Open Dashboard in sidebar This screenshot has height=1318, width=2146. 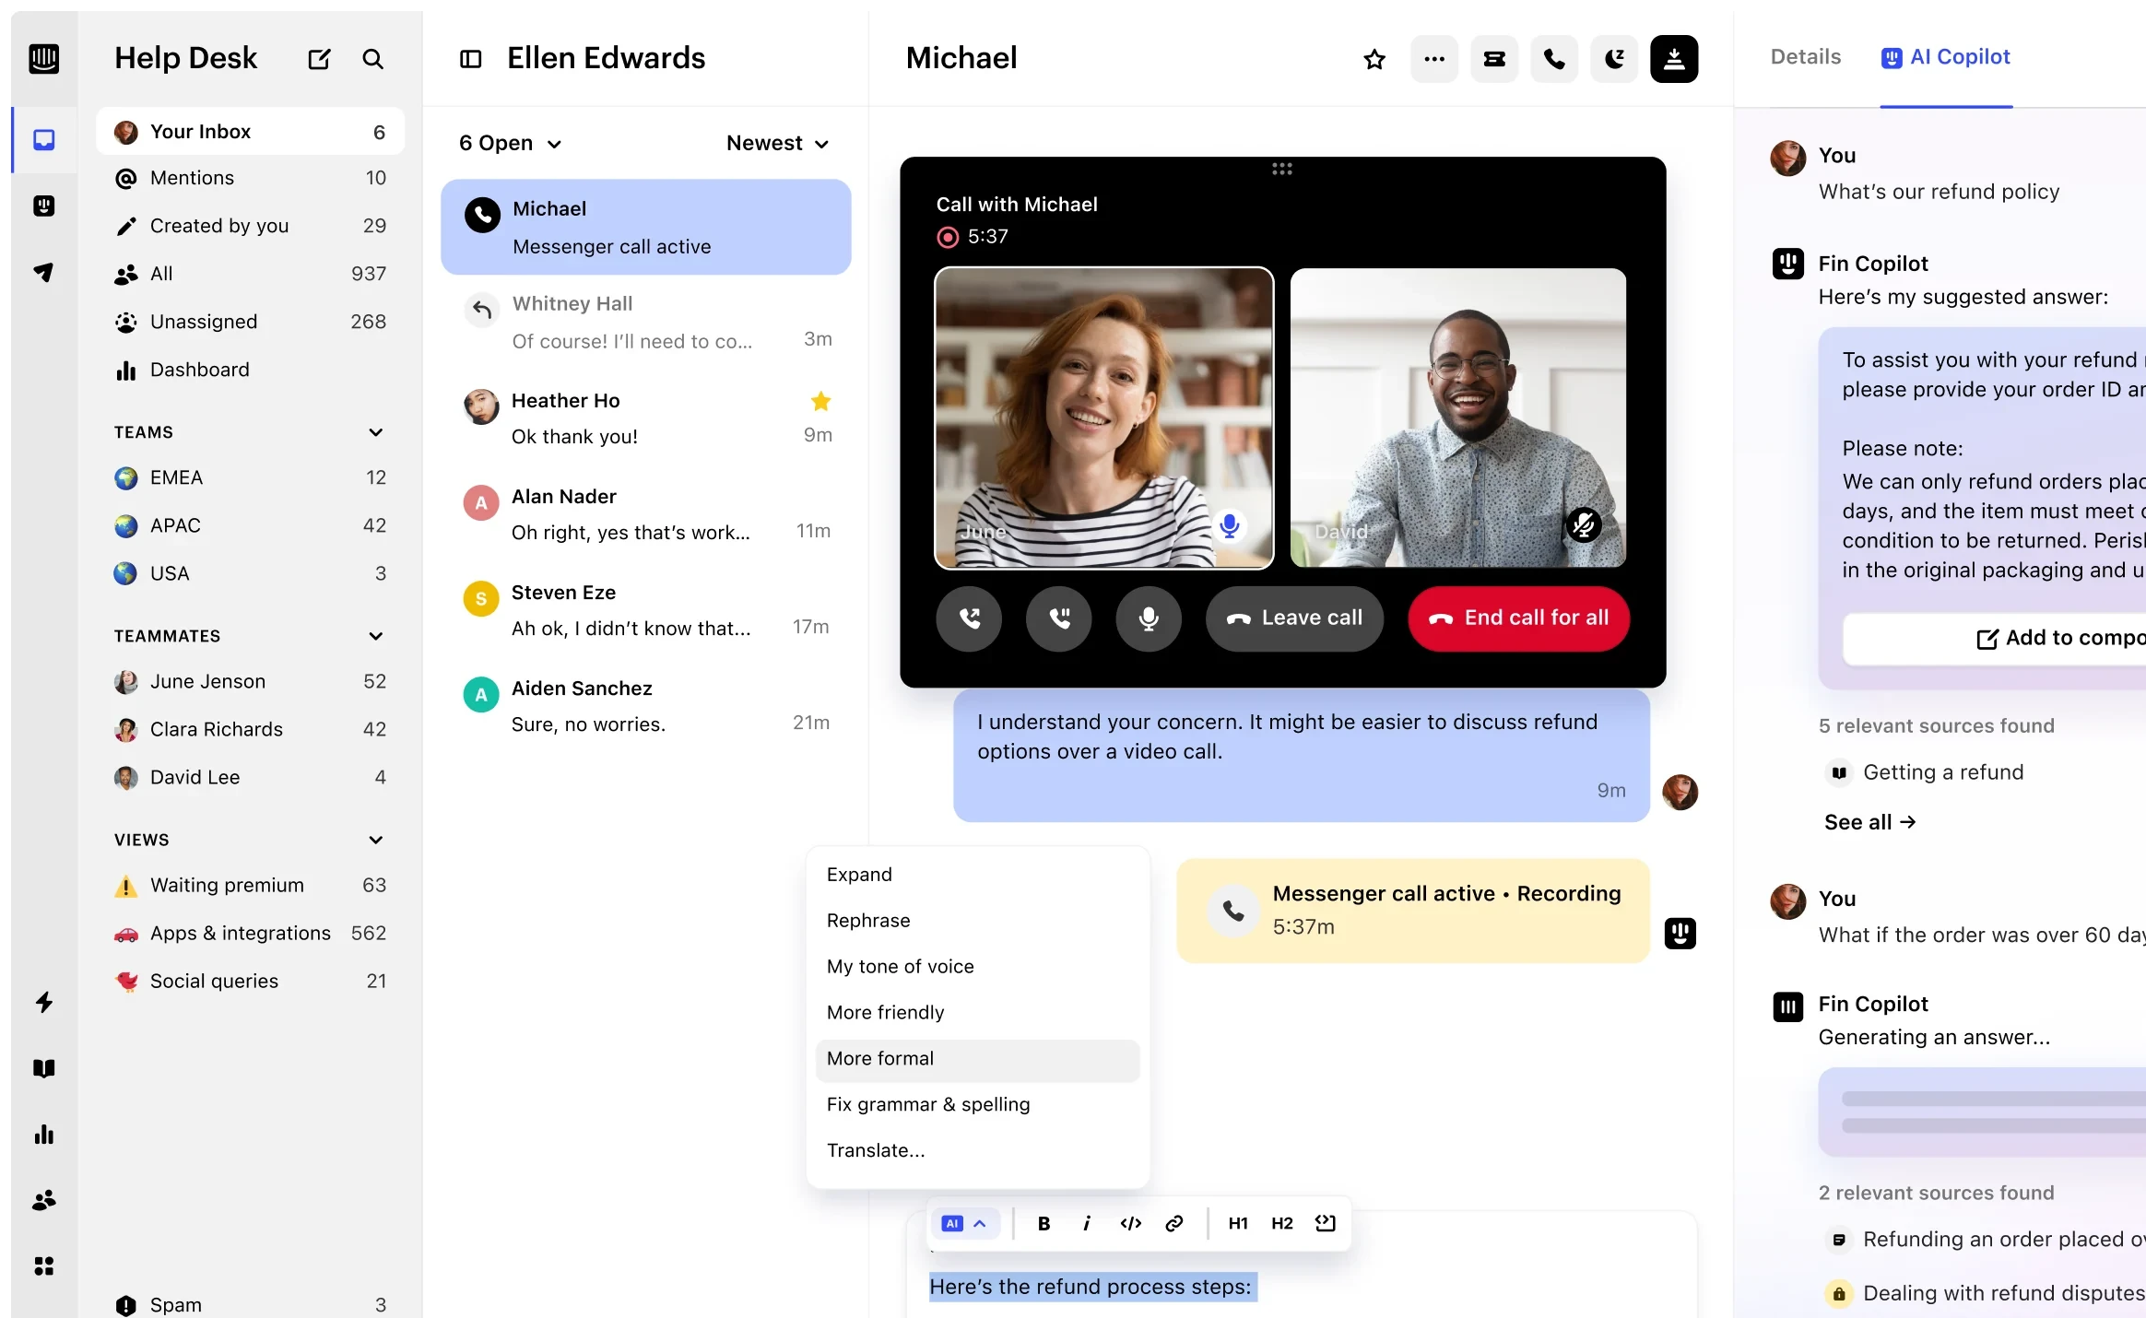tap(250, 370)
